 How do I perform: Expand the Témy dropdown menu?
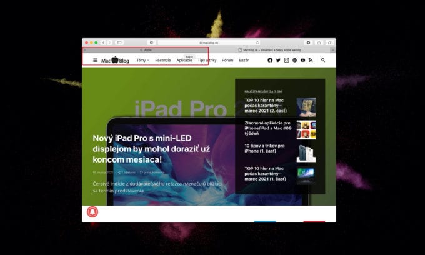point(143,60)
